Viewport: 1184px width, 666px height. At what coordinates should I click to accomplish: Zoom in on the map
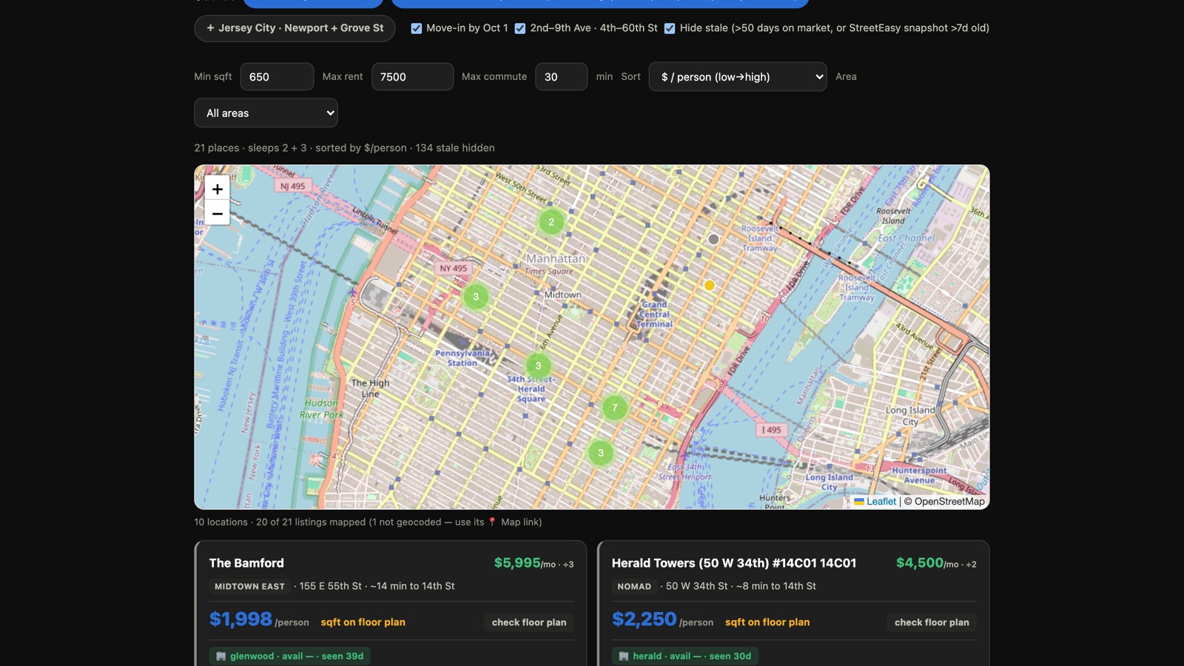pos(217,189)
